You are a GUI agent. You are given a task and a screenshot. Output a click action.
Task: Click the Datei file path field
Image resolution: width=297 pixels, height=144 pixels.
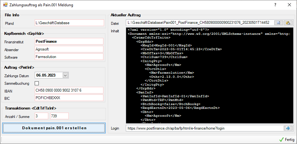click(200, 23)
